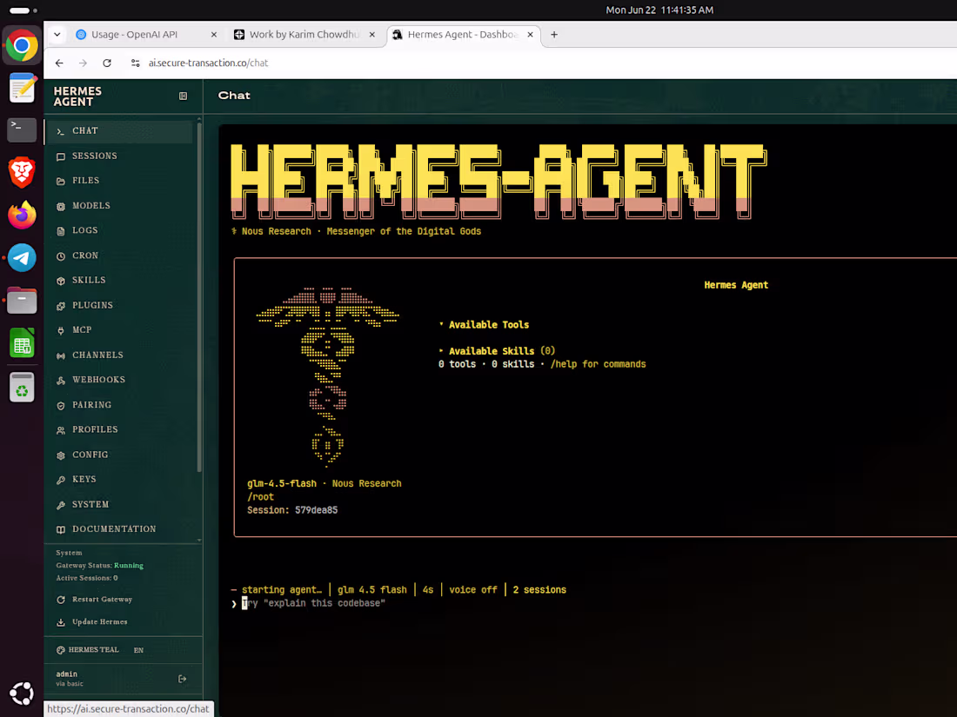The width and height of the screenshot is (957, 717).
Task: Log out using the exit icon
Action: point(182,679)
